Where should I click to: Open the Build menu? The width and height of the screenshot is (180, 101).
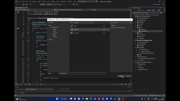[39, 2]
